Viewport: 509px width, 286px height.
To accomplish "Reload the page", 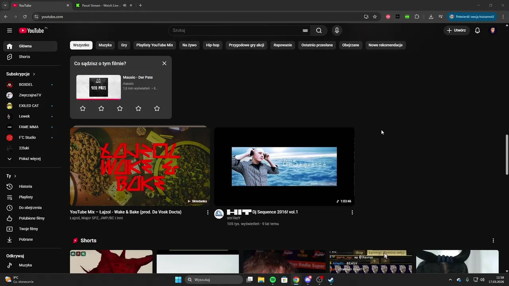I will tap(25, 17).
